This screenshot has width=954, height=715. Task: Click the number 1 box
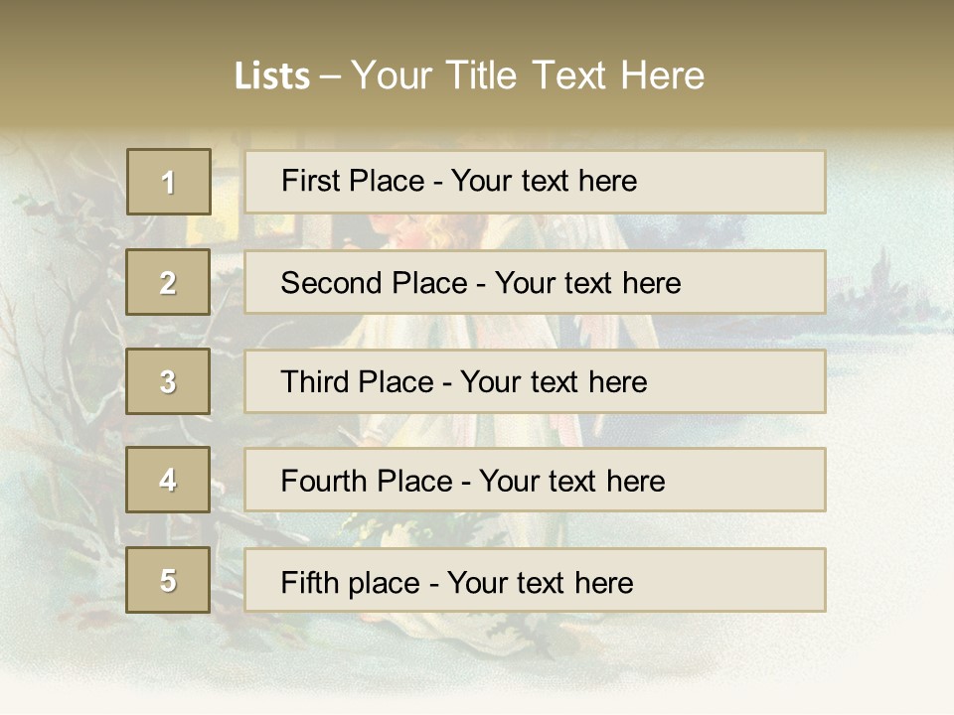(x=169, y=182)
